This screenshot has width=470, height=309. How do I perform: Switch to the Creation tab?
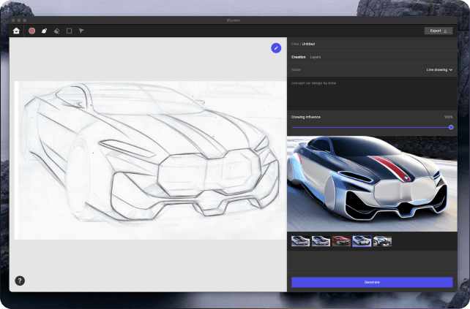(x=299, y=56)
